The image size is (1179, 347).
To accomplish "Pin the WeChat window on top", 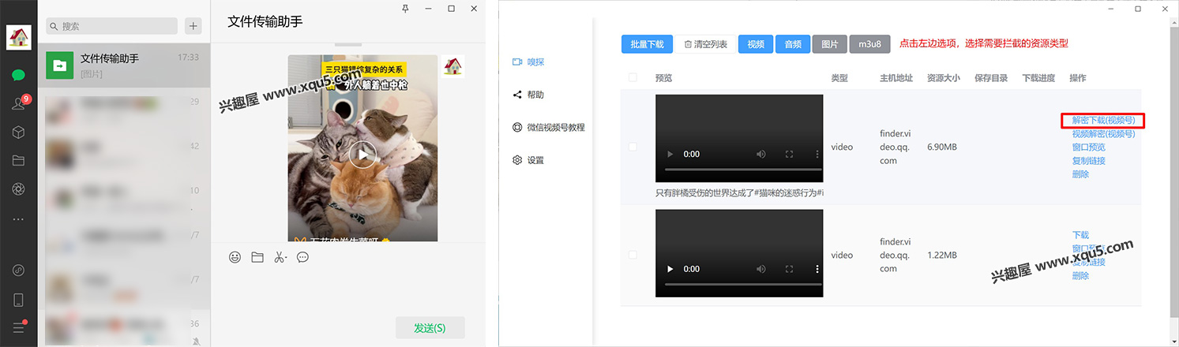I will tap(406, 8).
